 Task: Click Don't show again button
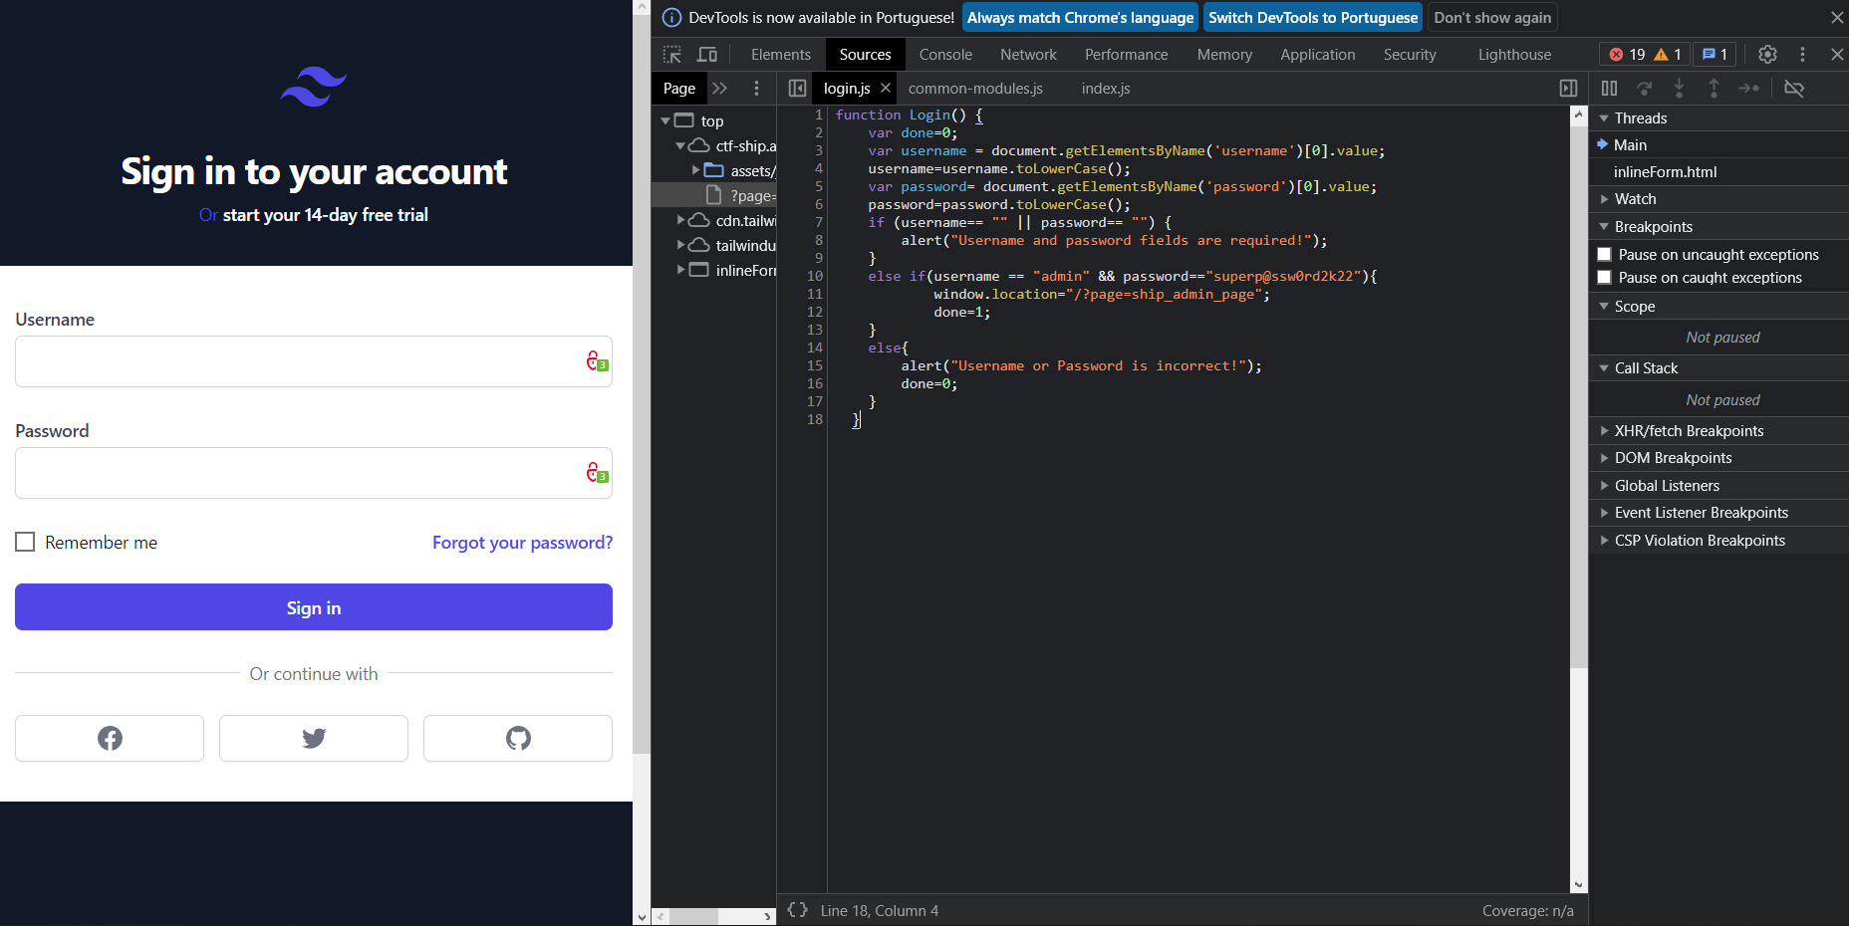[1492, 18]
